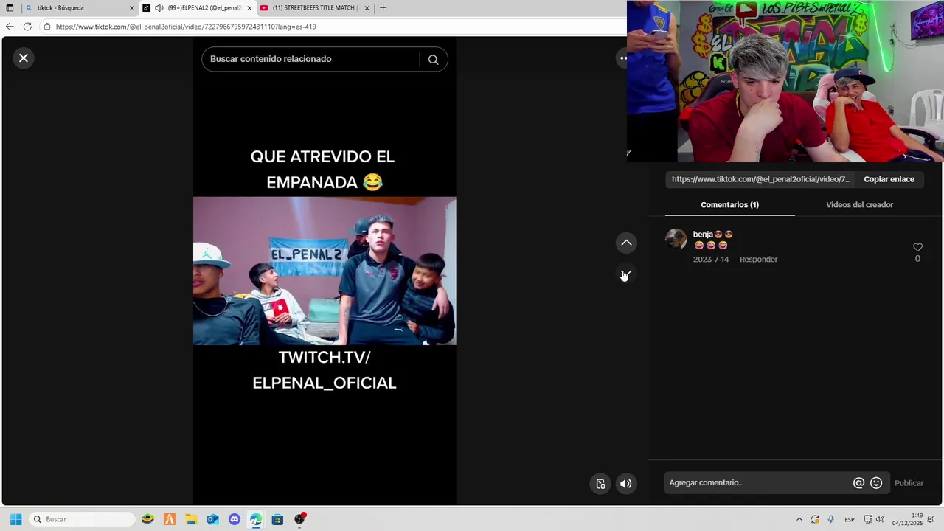Viewport: 944px width, 531px height.
Task: Click the microphone tray icon
Action: [x=831, y=519]
